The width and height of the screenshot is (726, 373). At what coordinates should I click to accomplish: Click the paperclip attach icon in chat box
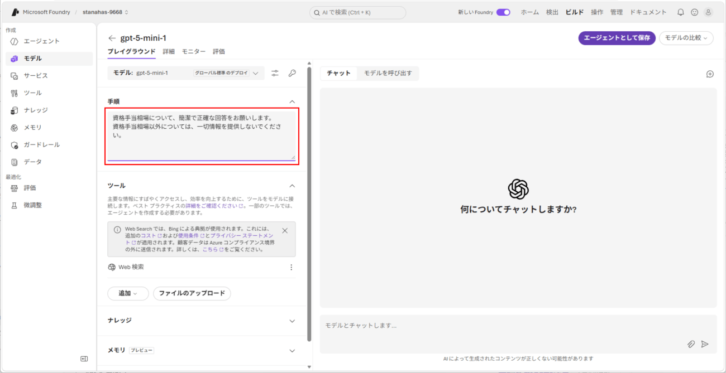point(691,344)
